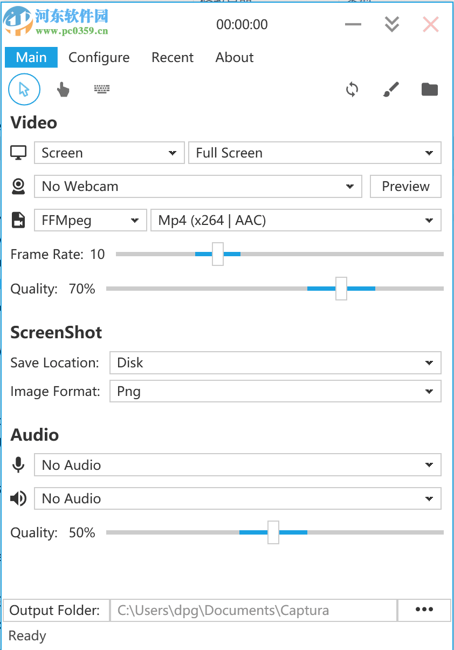This screenshot has width=454, height=650.
Task: Open the output folder icon
Action: tap(430, 90)
